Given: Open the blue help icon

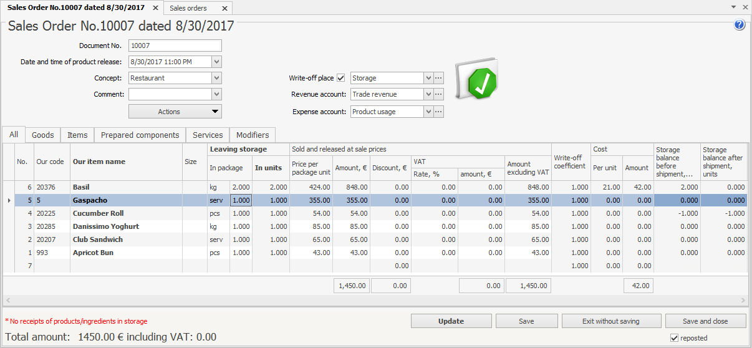Looking at the screenshot, I should click(740, 25).
